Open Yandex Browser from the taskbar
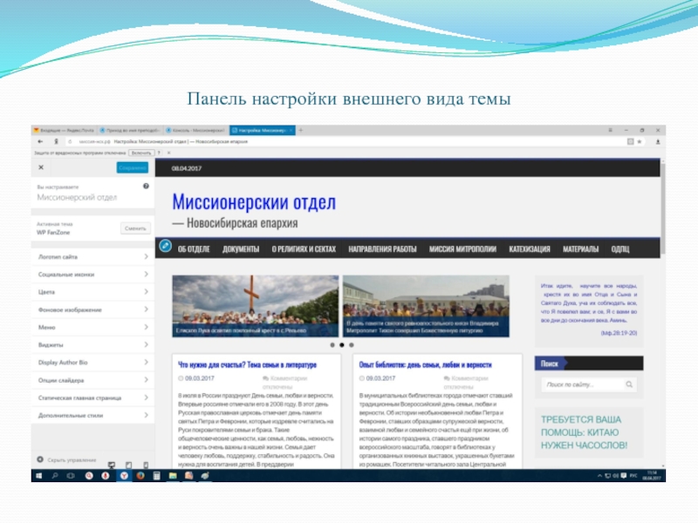The width and height of the screenshot is (698, 523). click(x=124, y=476)
